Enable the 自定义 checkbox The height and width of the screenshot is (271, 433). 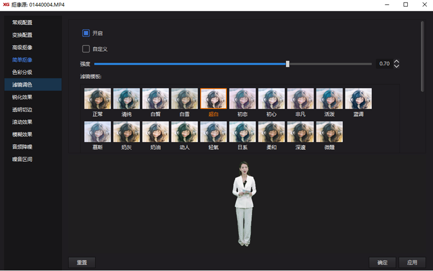pyautogui.click(x=86, y=49)
